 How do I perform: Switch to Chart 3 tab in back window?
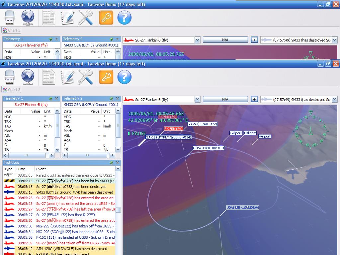[12, 30]
